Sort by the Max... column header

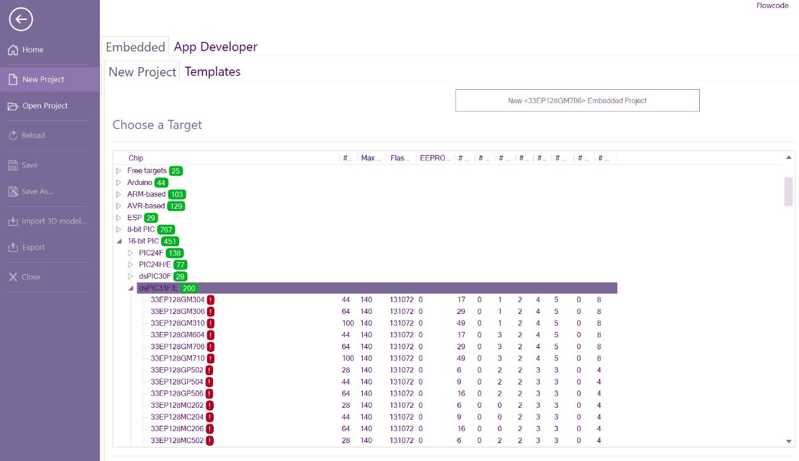click(x=372, y=158)
